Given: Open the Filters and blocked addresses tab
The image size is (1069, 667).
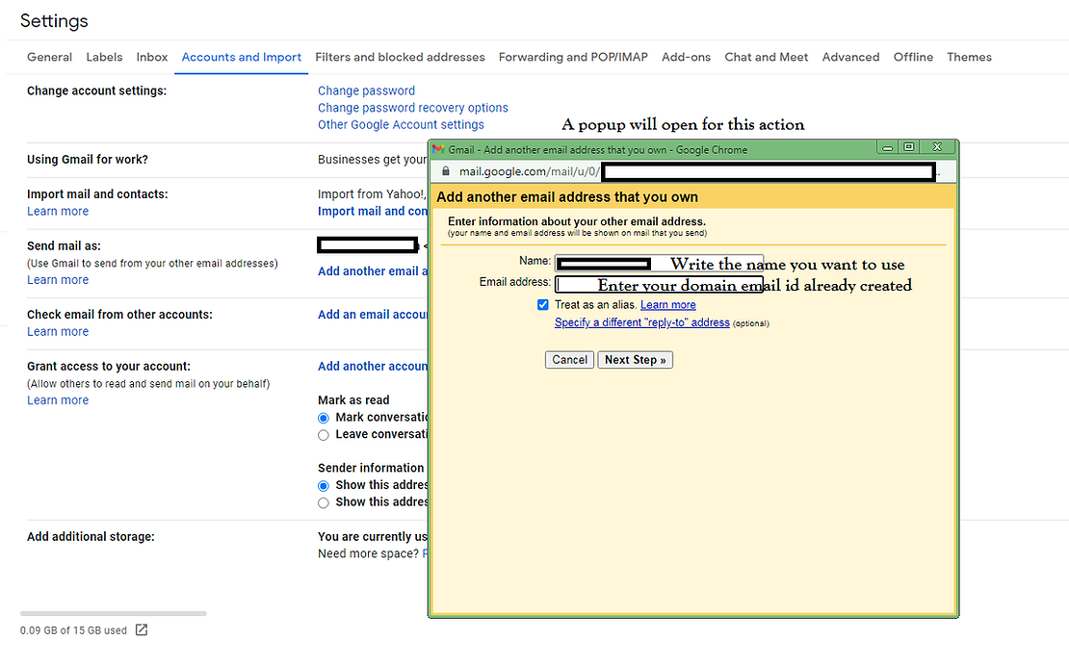Looking at the screenshot, I should [x=400, y=57].
